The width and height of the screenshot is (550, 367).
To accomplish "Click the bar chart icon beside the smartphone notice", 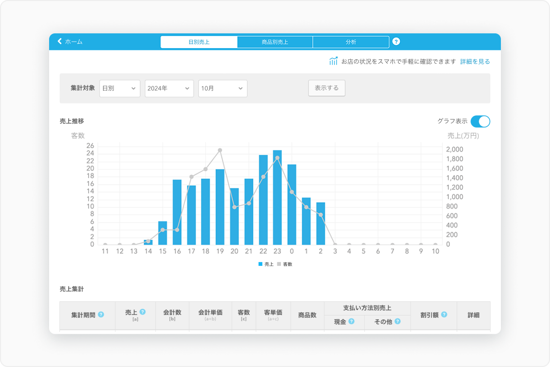I will point(333,61).
